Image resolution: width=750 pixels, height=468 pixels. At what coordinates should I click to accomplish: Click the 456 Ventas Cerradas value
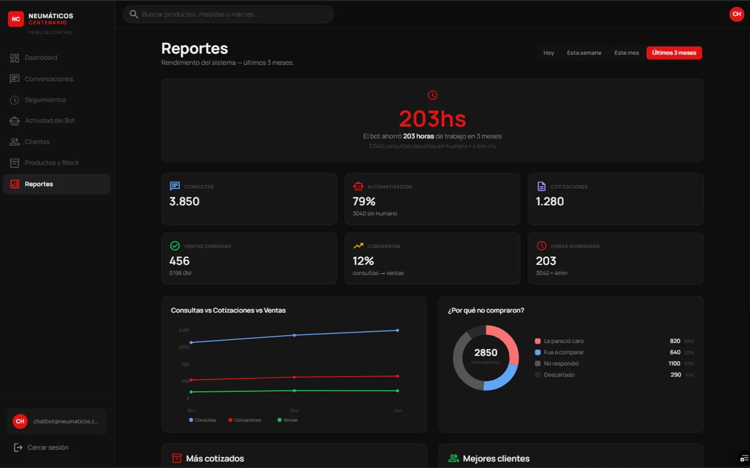180,261
